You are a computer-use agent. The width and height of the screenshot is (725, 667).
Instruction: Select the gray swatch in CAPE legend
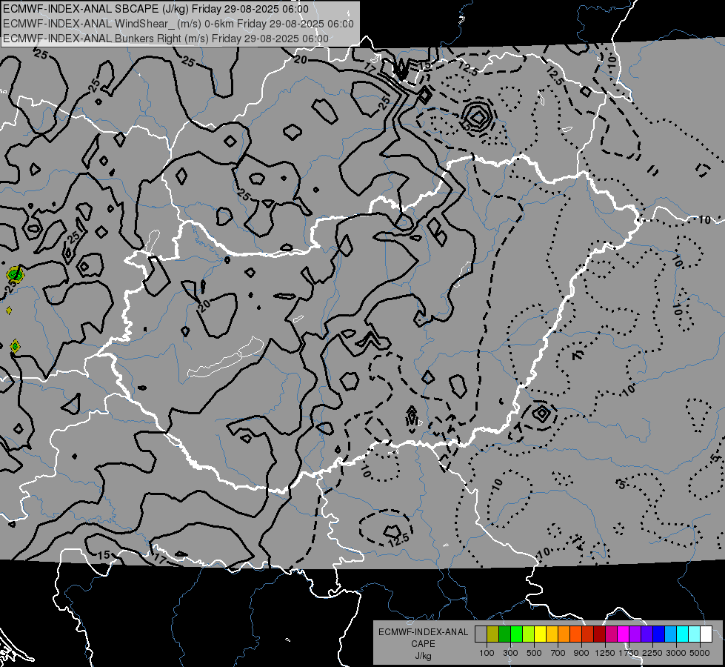[x=481, y=634]
